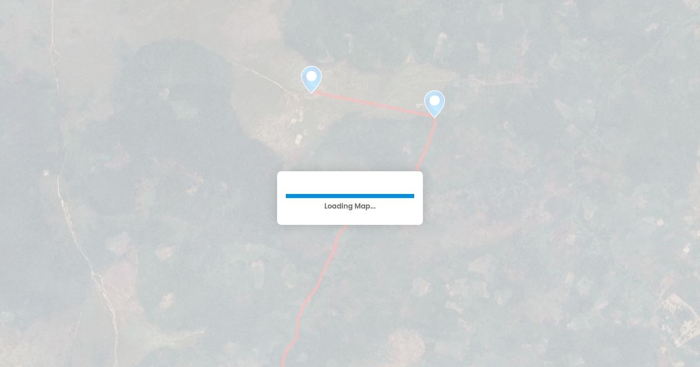The image size is (700, 367).
Task: Click the white dot inside the left pin
Action: coord(311,76)
